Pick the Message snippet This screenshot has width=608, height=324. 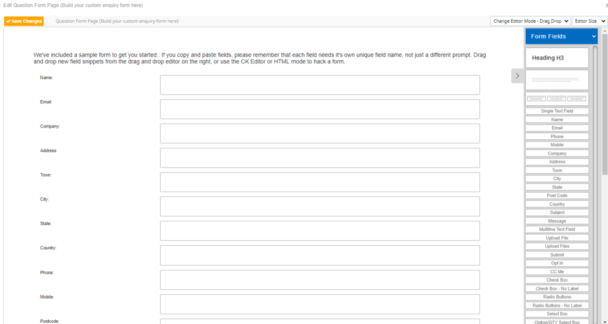tap(557, 221)
